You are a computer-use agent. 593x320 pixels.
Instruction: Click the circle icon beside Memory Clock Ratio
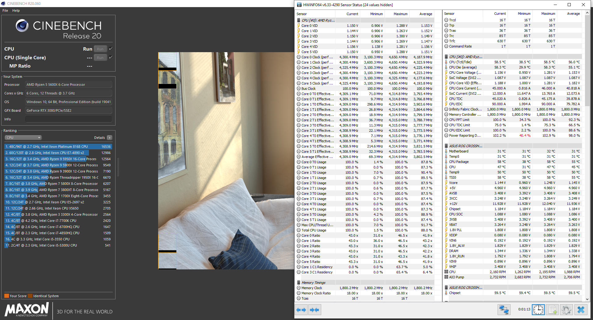[x=299, y=293]
